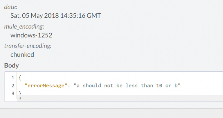Place cursor at the closing curly brace
223x118 pixels.
click(20, 93)
